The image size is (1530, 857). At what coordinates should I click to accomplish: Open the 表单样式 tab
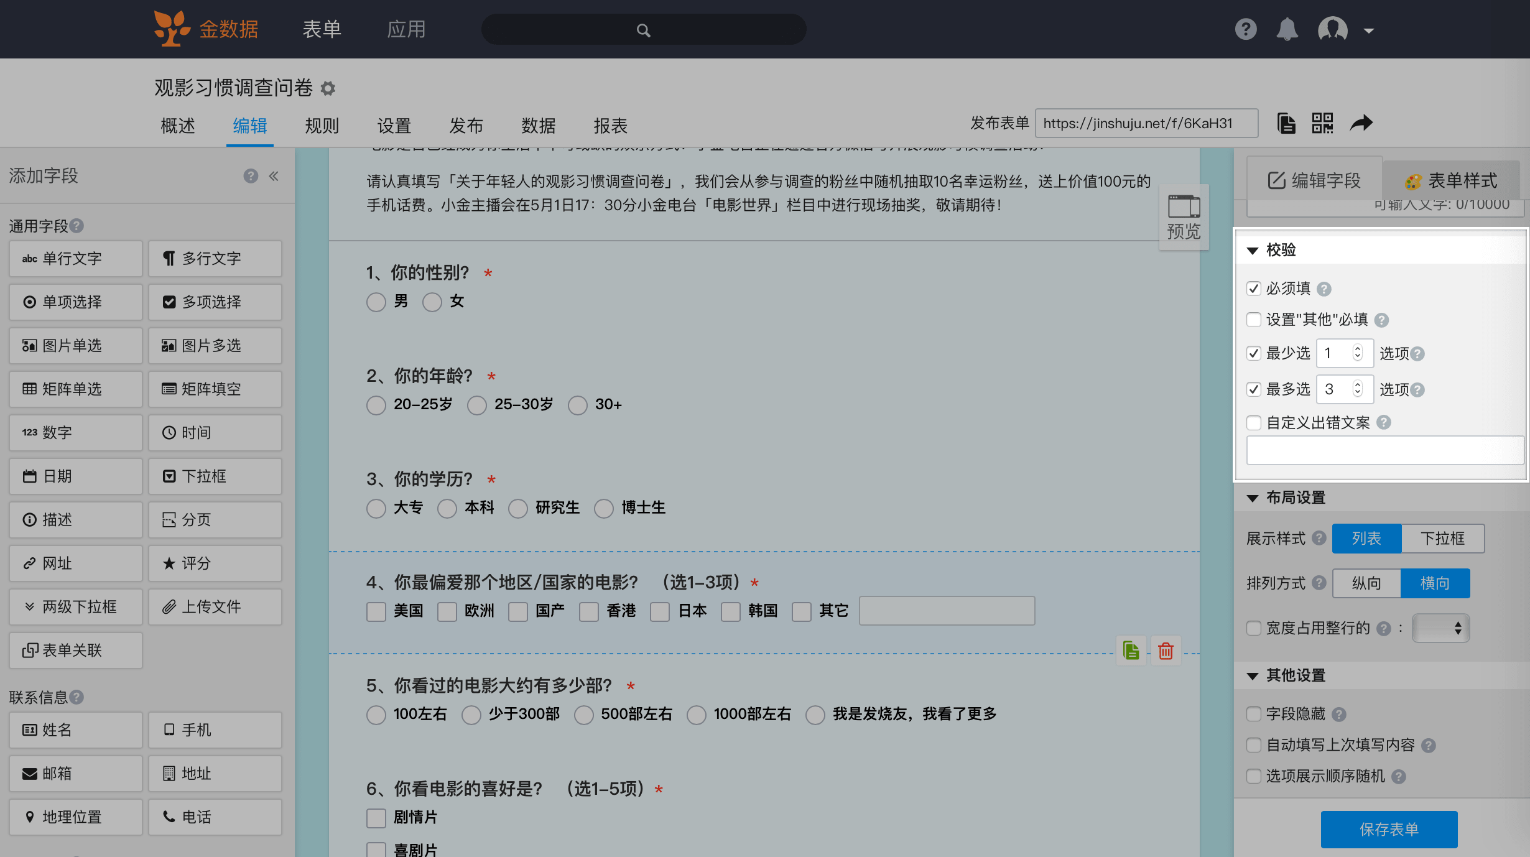point(1450,180)
